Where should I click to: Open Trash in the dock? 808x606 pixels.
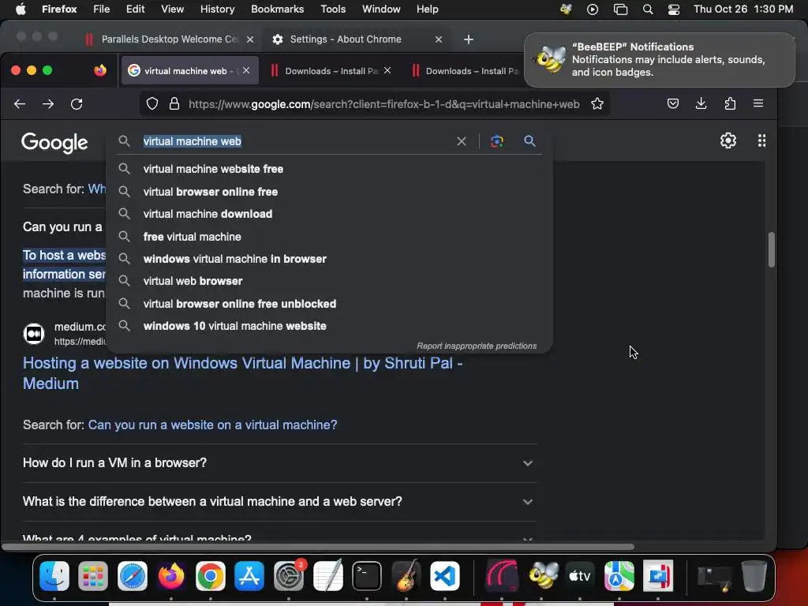click(754, 575)
